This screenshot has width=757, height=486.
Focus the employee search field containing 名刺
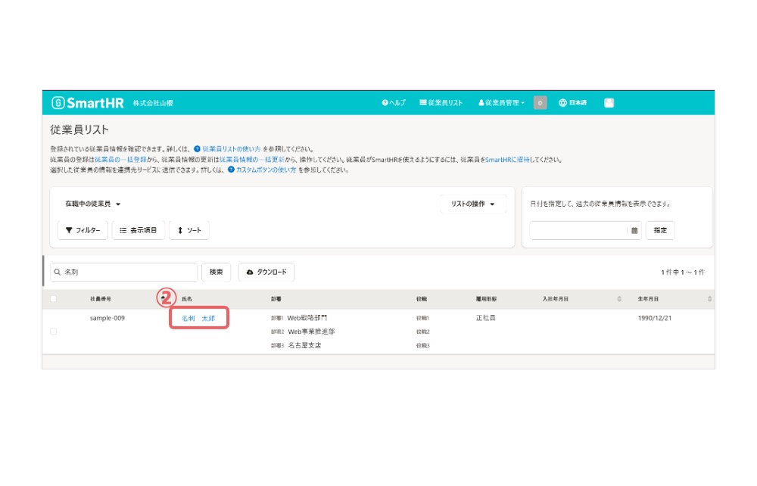[x=124, y=273]
